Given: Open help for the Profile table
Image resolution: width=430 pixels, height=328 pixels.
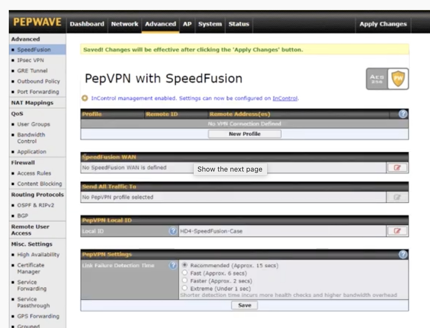Looking at the screenshot, I should 403,114.
